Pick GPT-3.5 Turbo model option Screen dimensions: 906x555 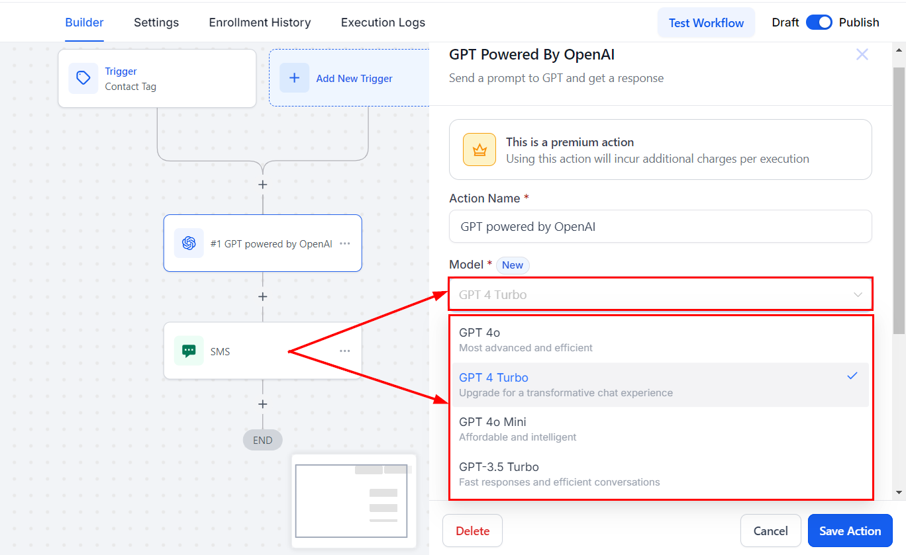click(660, 474)
